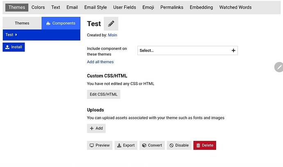
Task: Select the Themes sub-tab in the sidebar
Action: [22, 23]
